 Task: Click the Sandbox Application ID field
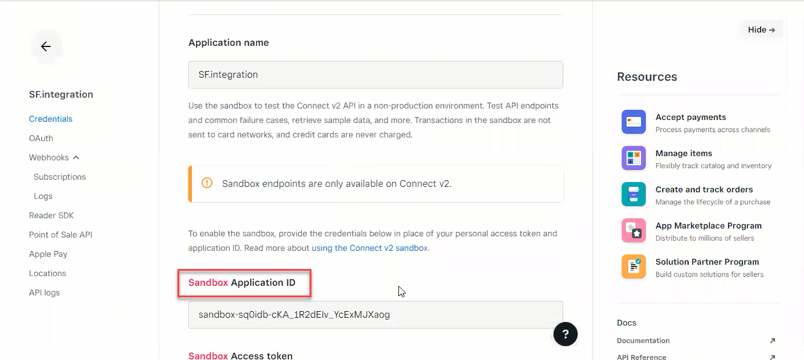tap(375, 315)
